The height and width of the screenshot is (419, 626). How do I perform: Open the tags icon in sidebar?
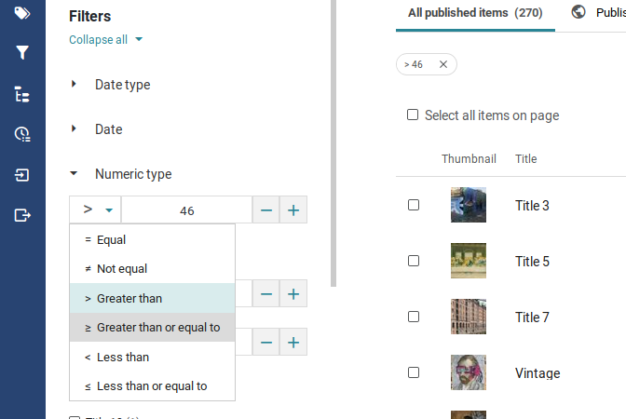22,13
